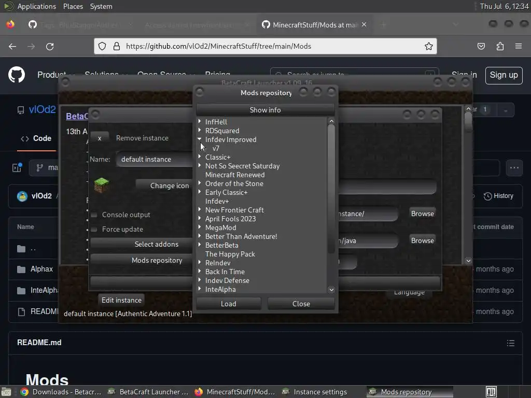Open the GitHub more options ellipsis
This screenshot has width=531, height=398.
514,167
